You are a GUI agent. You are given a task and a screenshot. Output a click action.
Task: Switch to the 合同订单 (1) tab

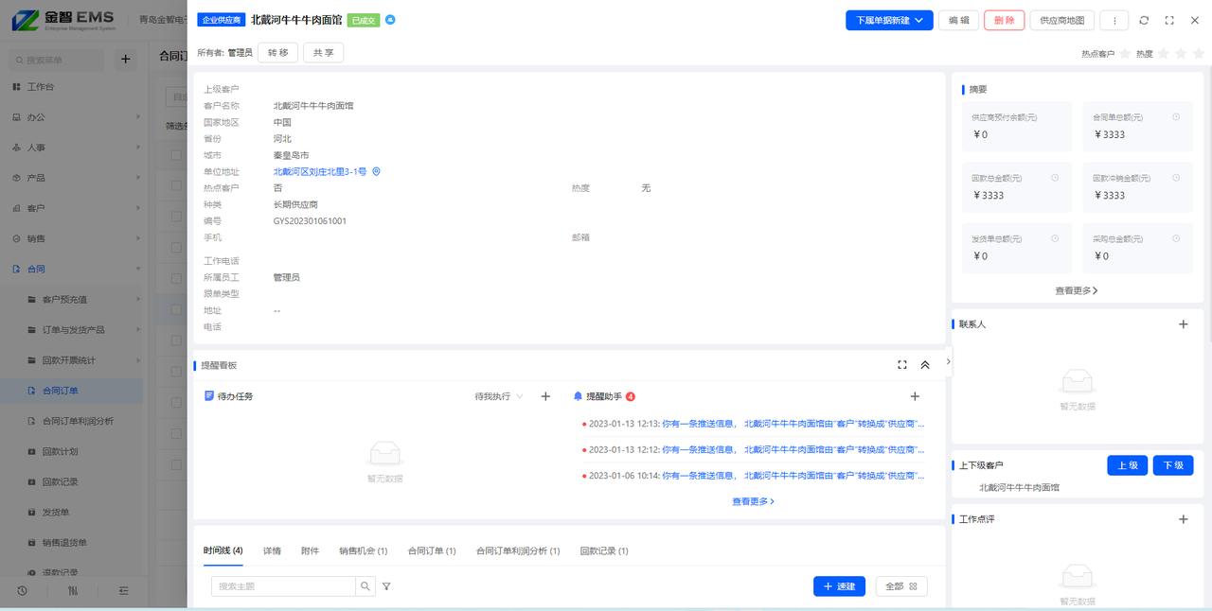point(432,550)
